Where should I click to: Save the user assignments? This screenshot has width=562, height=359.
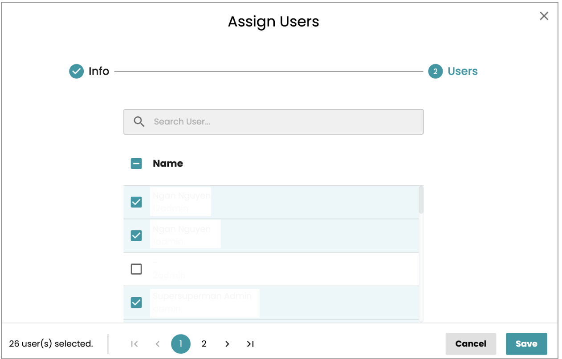[x=526, y=344]
